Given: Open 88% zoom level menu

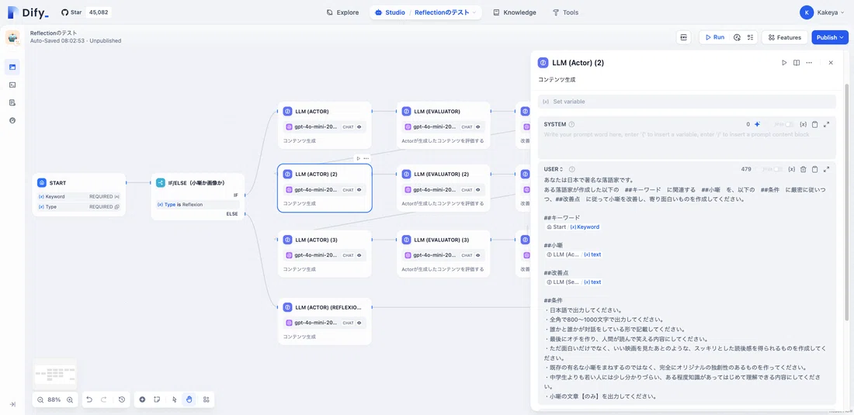Looking at the screenshot, I should [54, 399].
